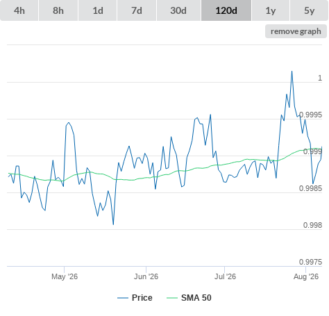Click blue Price legend line swatch
Screen dimensions: 329x316
point(123,298)
